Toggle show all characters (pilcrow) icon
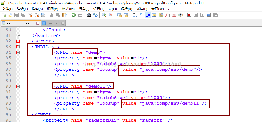Viewport: 262px width, 122px height. [x=141, y=15]
